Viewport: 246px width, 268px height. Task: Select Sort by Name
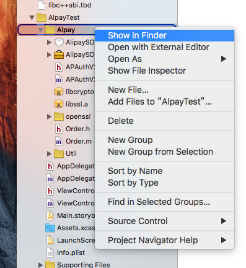click(x=164, y=171)
